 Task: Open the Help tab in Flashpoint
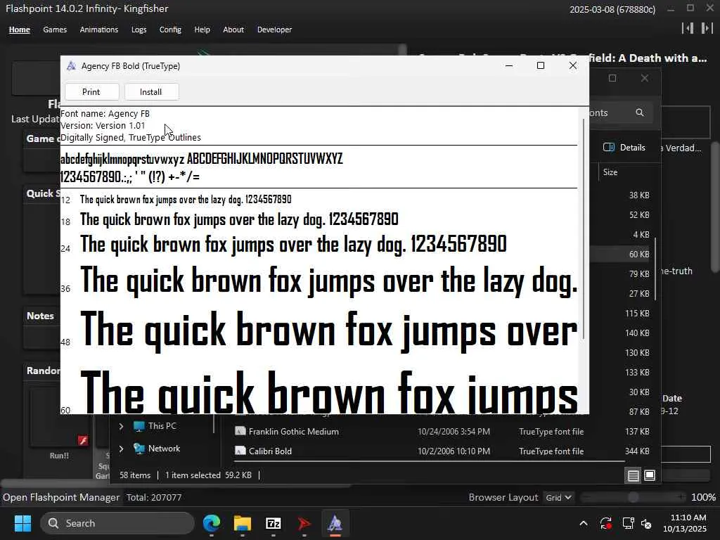pos(202,30)
